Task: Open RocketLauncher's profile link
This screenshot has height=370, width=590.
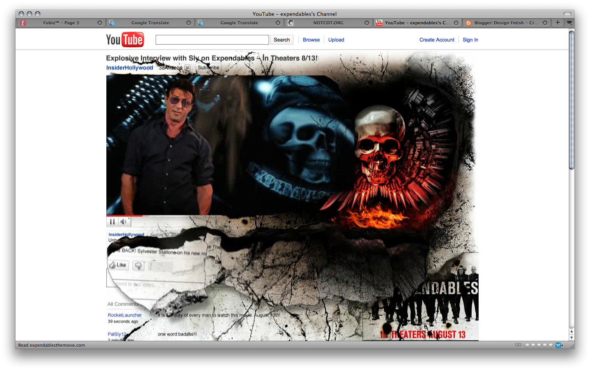Action: [125, 315]
